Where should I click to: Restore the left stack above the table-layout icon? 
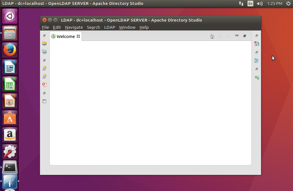coord(44,93)
